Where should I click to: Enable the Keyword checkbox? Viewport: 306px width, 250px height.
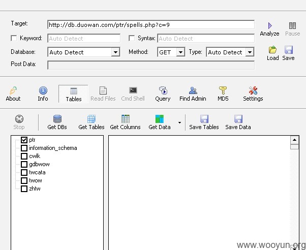[14, 38]
